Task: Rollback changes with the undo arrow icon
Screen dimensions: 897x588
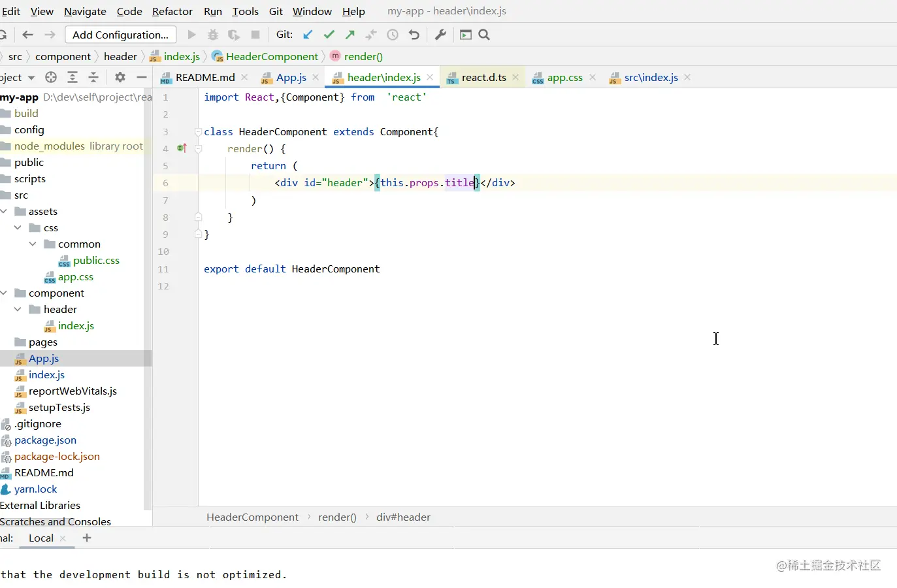Action: click(x=414, y=35)
